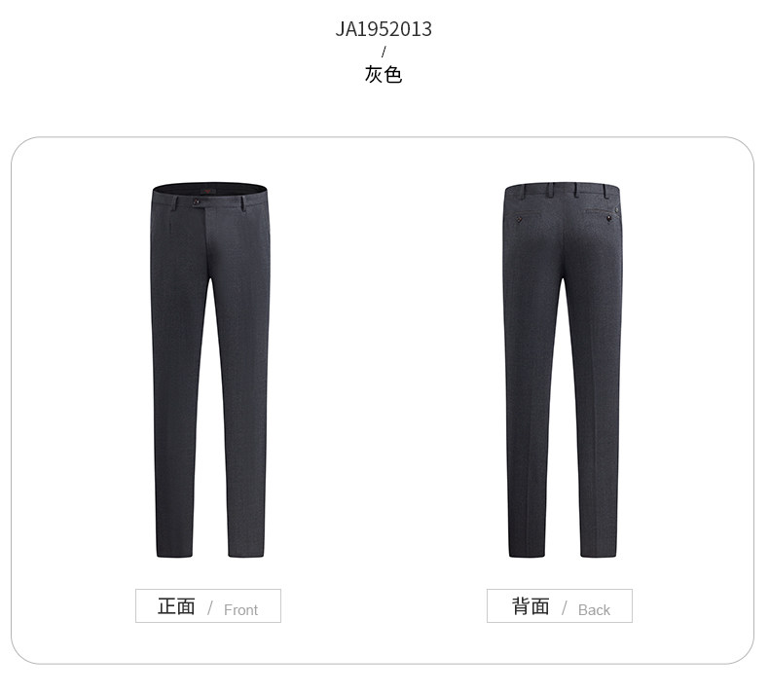769x692 pixels.
Task: Click the 正面 / Front label box
Action: tap(208, 606)
